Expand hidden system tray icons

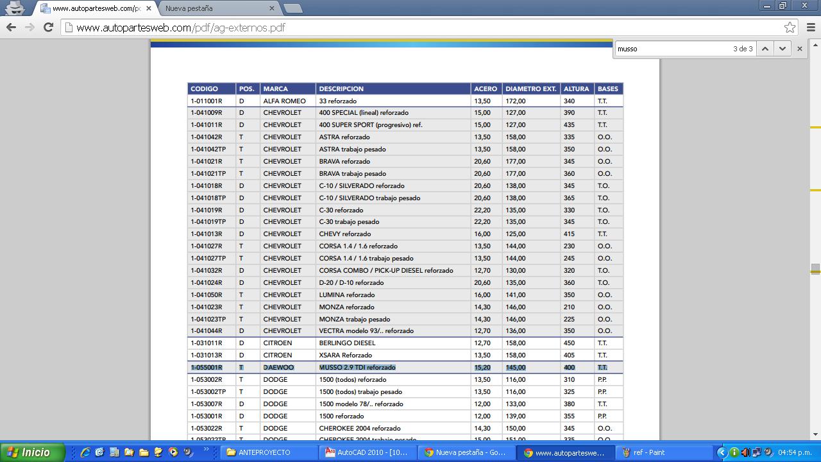(722, 452)
